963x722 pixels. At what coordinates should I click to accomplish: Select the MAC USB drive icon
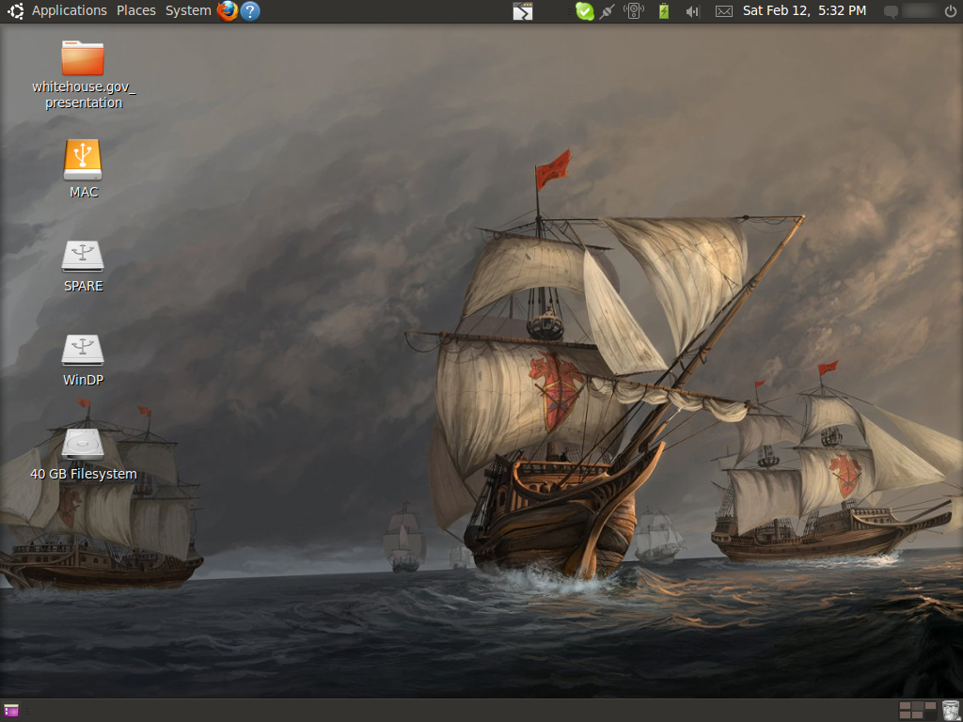pos(83,160)
